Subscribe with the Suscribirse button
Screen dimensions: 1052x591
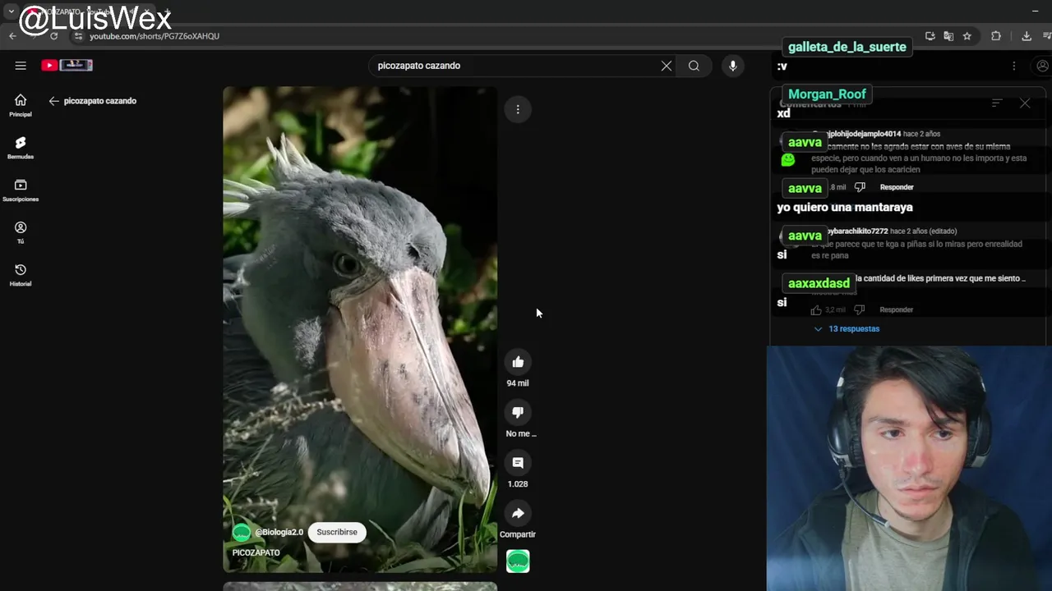[337, 532]
